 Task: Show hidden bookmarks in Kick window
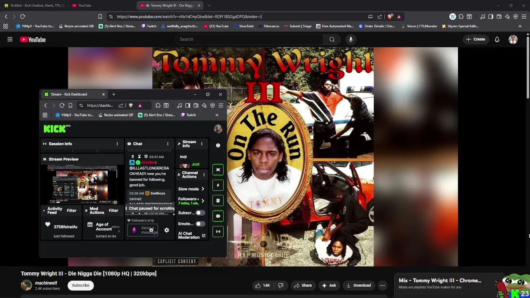click(217, 115)
